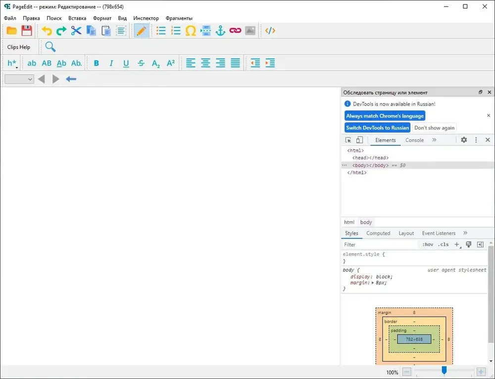This screenshot has width=495, height=379.
Task: Open the Формат menu
Action: click(x=102, y=18)
